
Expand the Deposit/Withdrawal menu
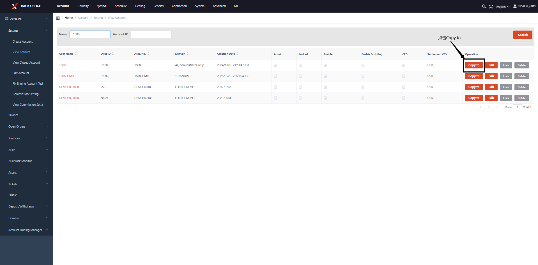[47, 206]
